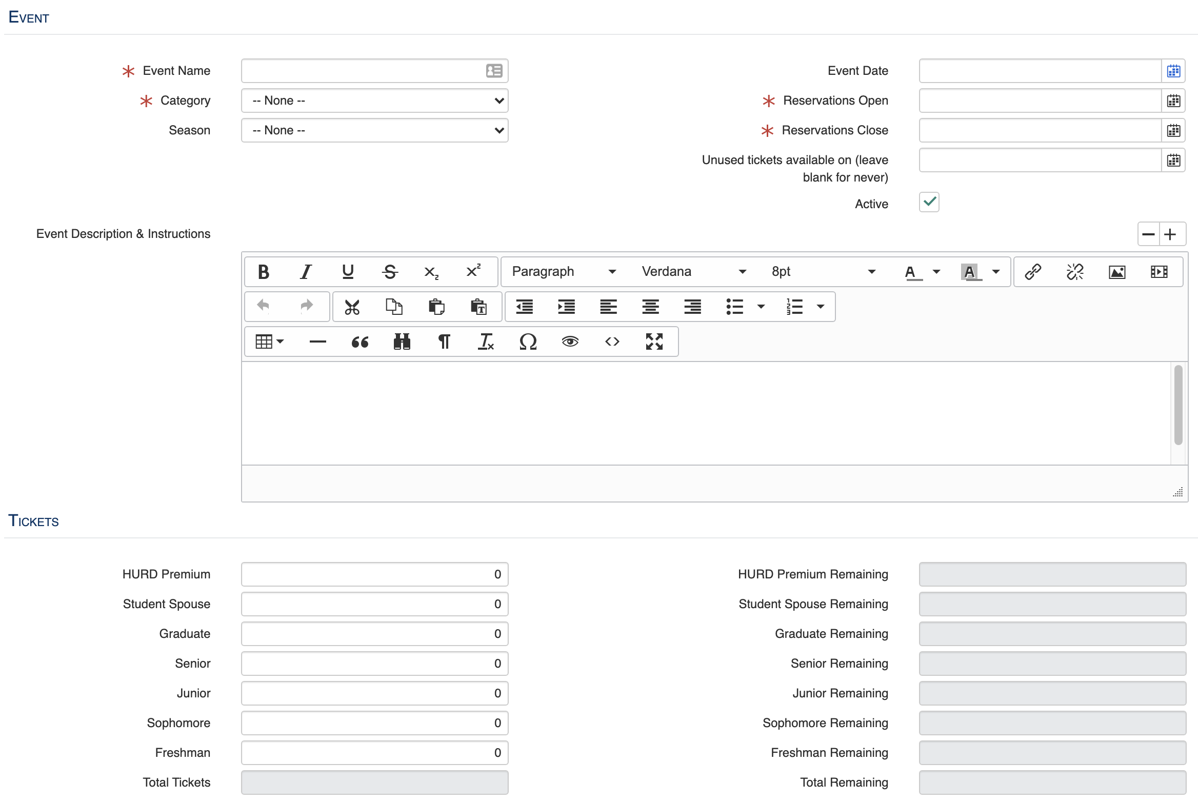Open the Event Date calendar picker
This screenshot has height=803, width=1198.
[x=1173, y=71]
